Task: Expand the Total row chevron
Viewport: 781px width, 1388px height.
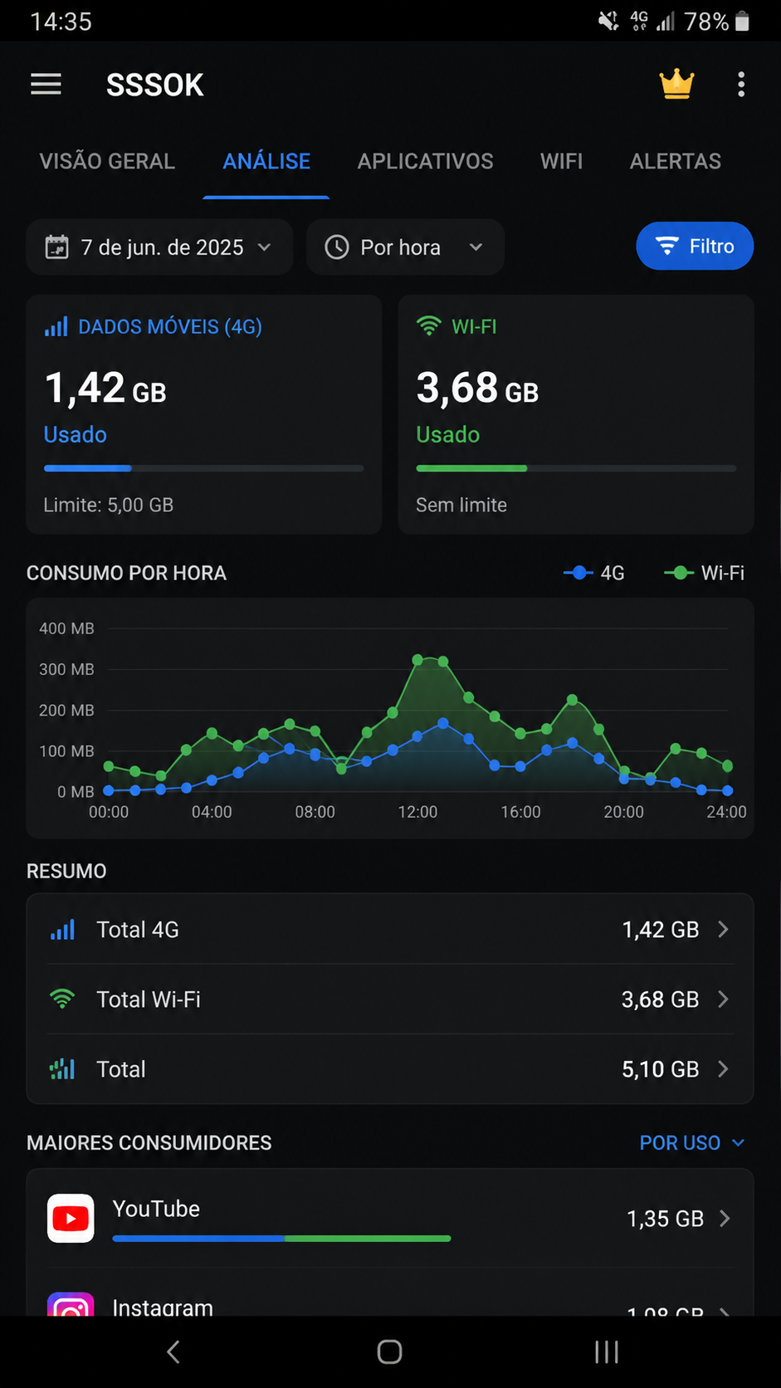Action: point(723,1068)
